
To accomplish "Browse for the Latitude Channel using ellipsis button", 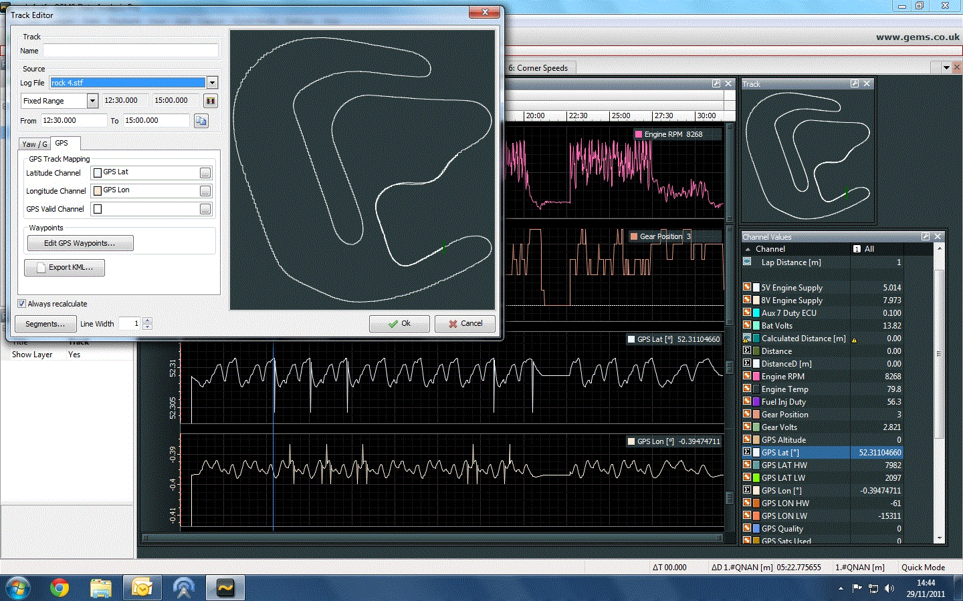I will point(205,173).
